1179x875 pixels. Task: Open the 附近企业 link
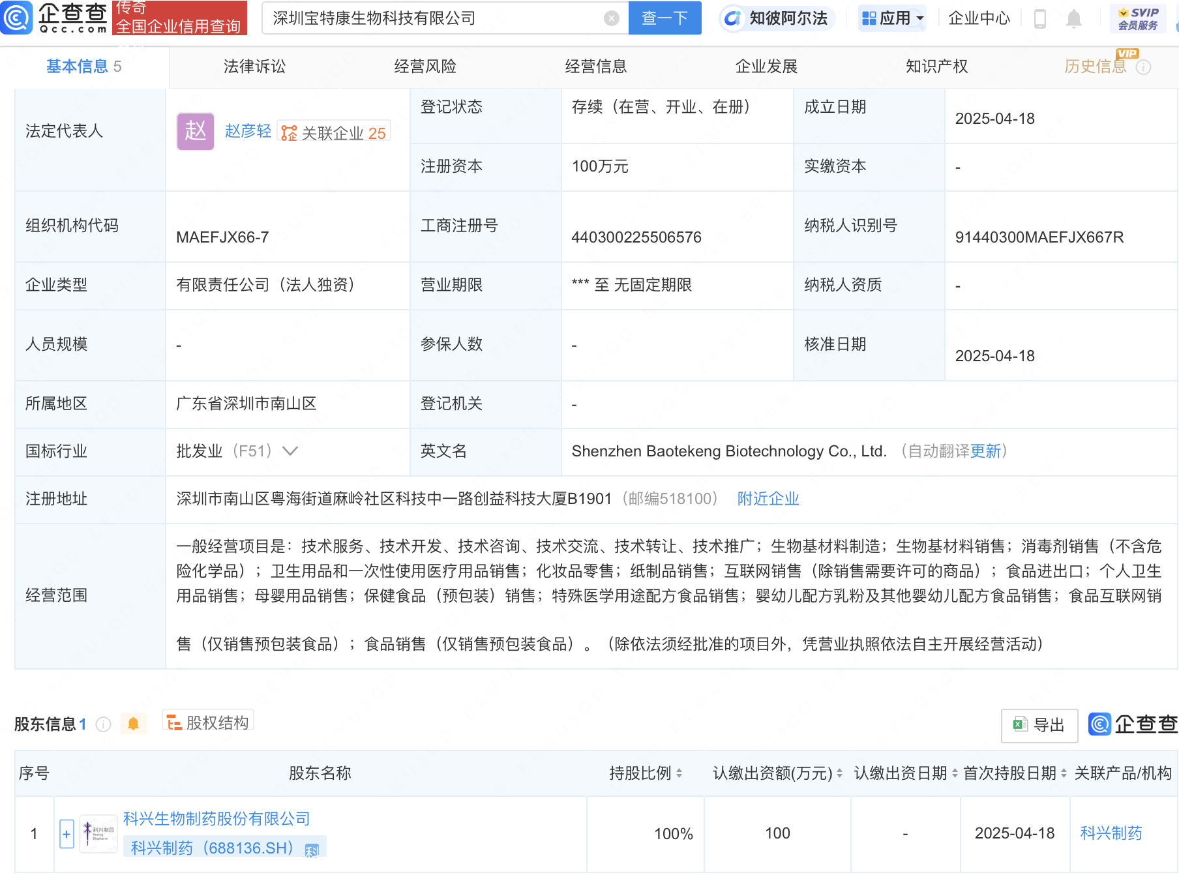(768, 499)
